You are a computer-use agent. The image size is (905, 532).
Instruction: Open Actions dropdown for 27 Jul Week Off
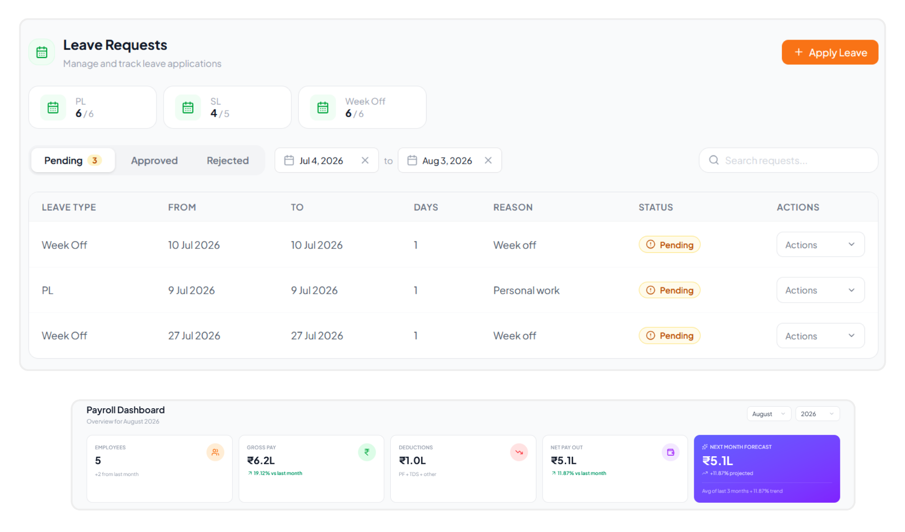point(820,336)
